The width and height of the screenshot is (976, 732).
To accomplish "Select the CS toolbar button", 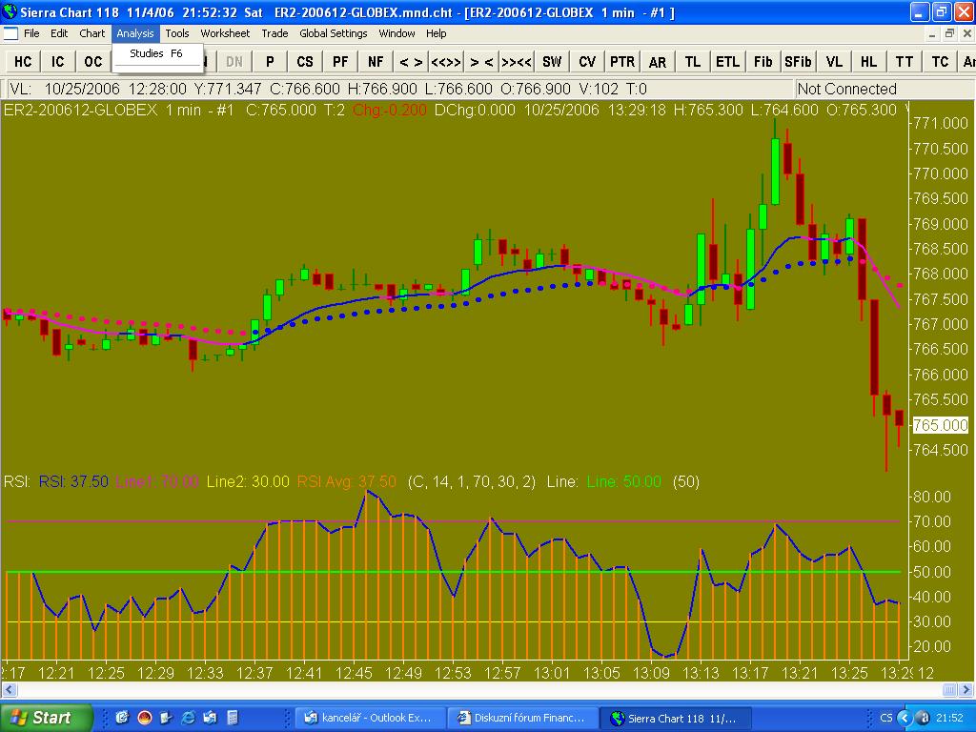I will 304,61.
